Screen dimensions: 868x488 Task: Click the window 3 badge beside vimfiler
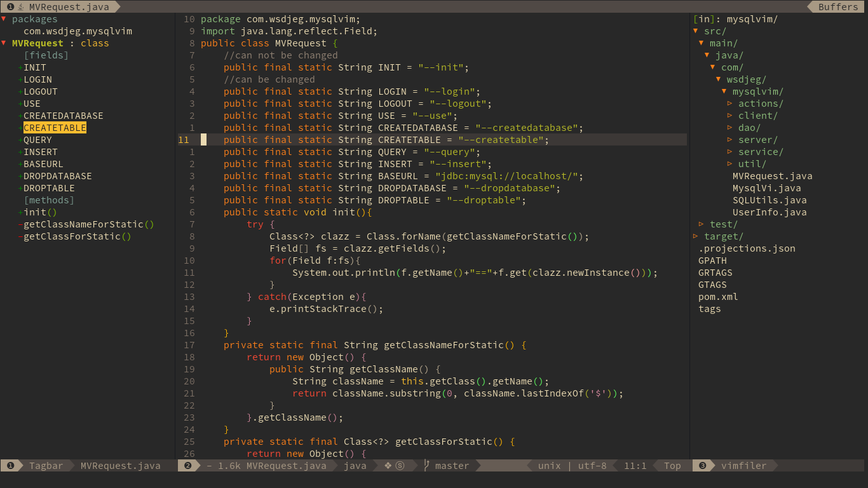pyautogui.click(x=702, y=466)
